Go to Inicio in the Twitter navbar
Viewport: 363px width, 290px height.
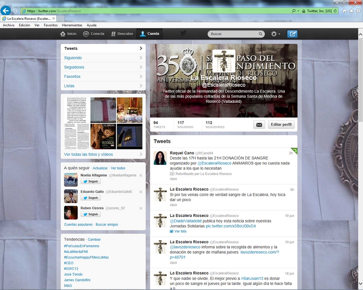[68, 34]
